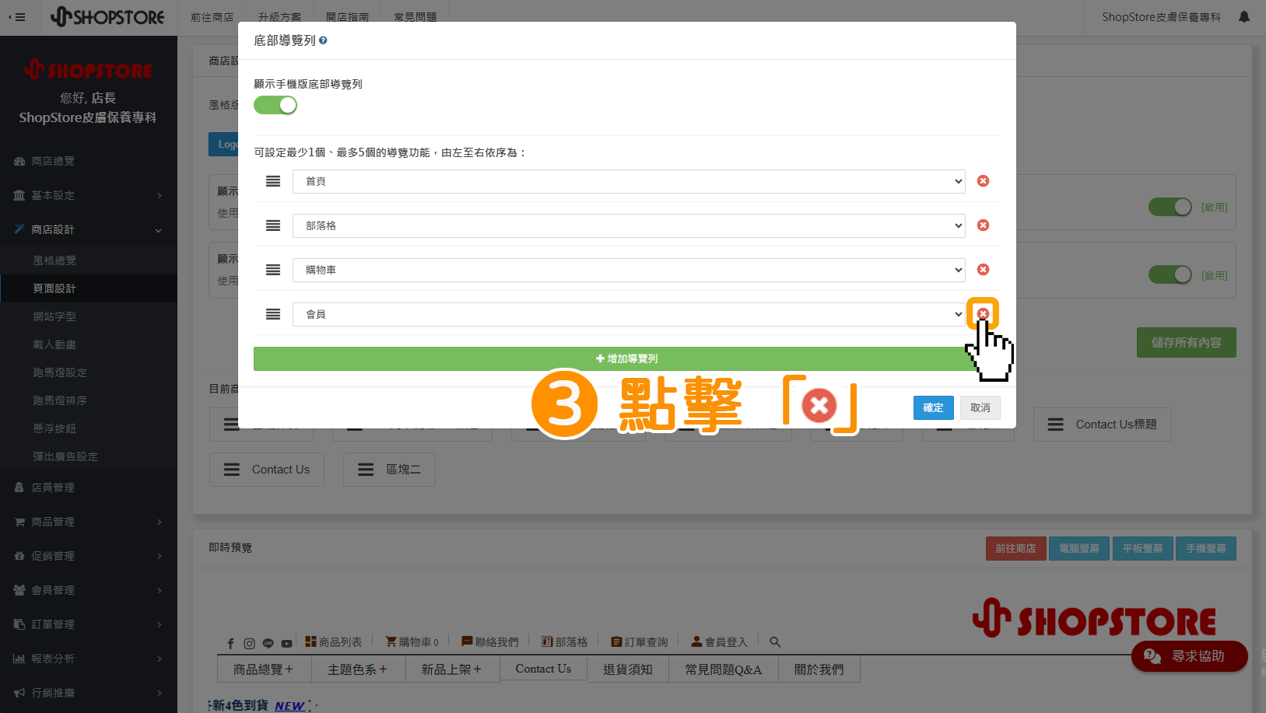This screenshot has height=713, width=1266.
Task: Grab the drag handle of 部落格 row
Action: 273,225
